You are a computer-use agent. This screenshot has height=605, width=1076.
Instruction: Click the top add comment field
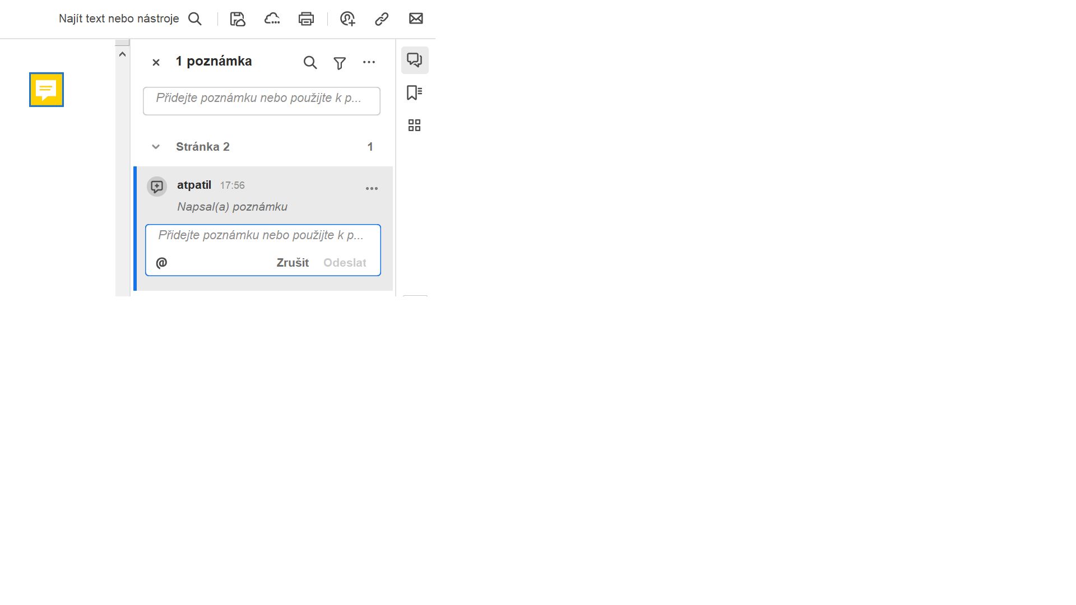[x=261, y=101]
